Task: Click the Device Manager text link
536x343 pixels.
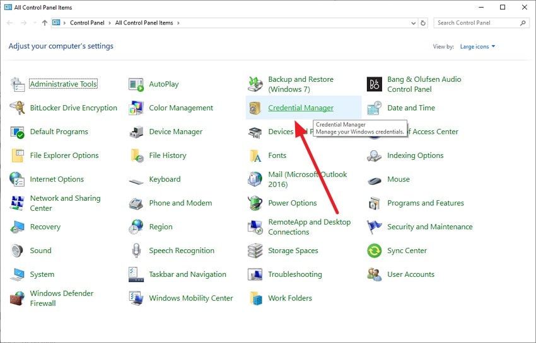Action: tap(176, 132)
